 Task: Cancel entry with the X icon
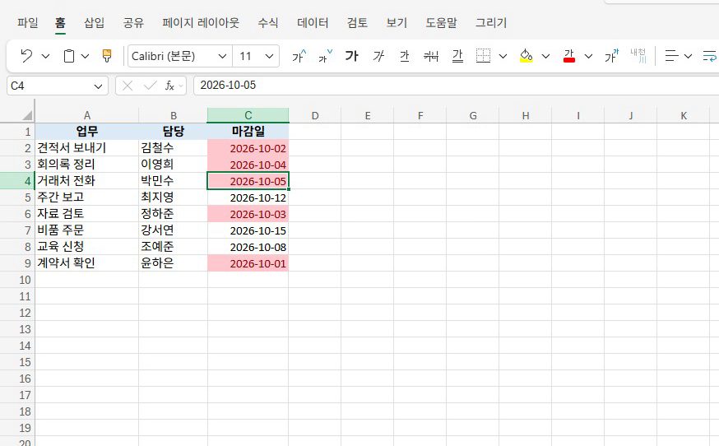tap(128, 86)
